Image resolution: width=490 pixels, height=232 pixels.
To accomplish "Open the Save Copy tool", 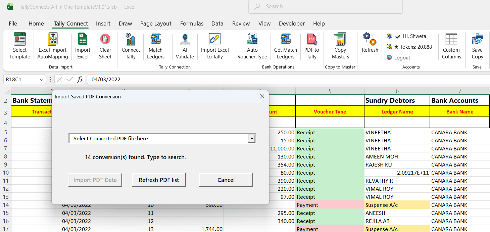I will [x=477, y=46].
